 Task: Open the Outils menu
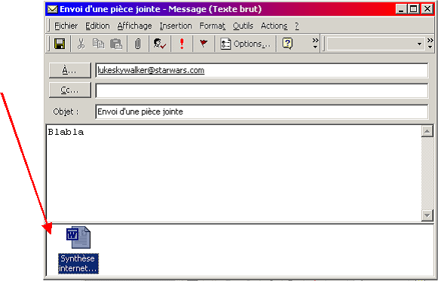point(243,26)
